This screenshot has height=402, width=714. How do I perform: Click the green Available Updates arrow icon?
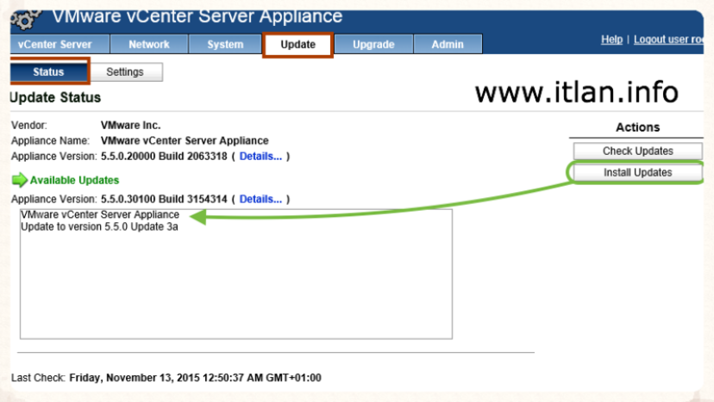click(x=19, y=181)
